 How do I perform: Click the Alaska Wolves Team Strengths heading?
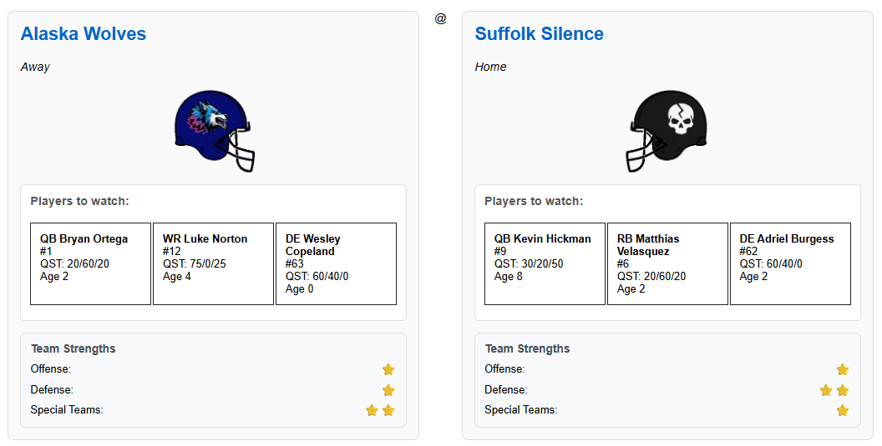73,348
